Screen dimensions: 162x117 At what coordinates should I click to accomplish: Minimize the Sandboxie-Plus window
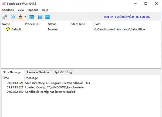[x=135, y=4]
